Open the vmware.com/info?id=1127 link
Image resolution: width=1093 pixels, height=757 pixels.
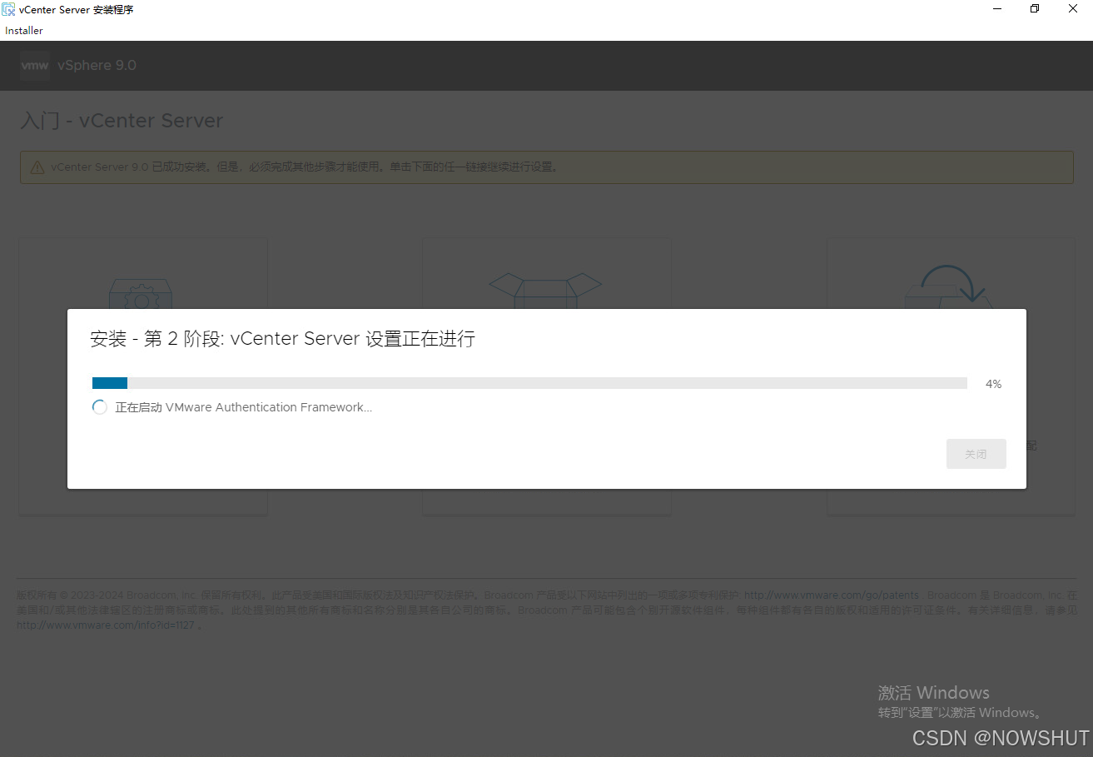106,625
